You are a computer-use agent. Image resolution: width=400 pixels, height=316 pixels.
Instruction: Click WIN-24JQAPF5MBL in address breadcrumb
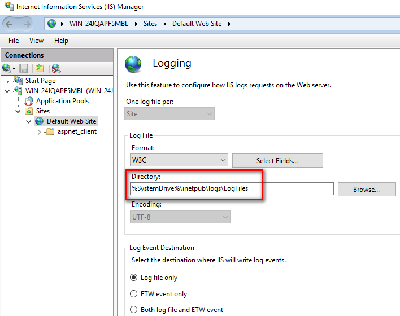coord(99,24)
